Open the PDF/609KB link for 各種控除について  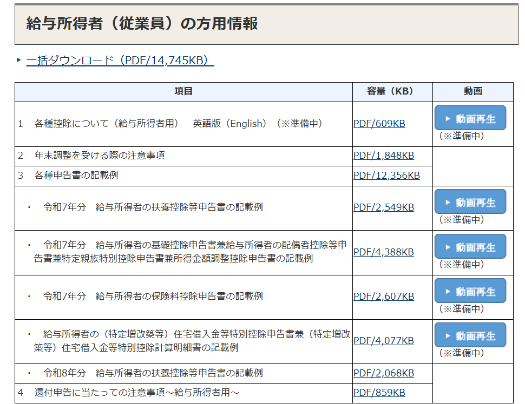379,124
